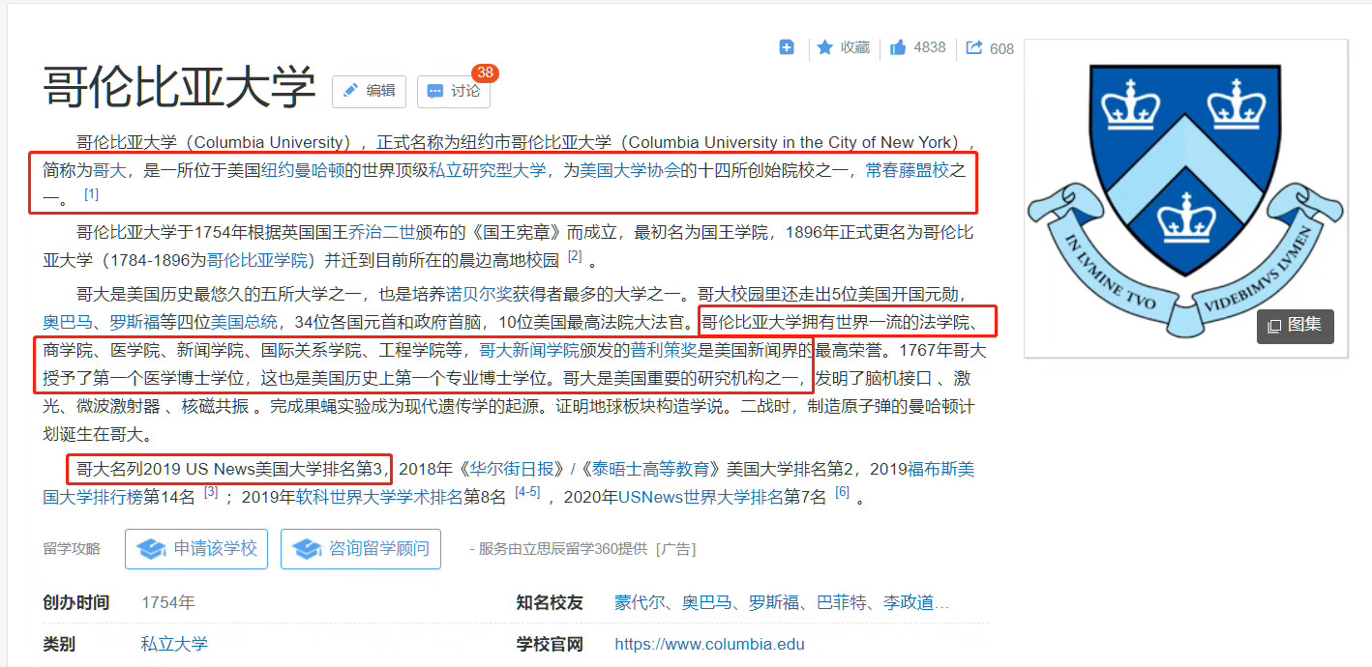Click the 咨询留学顾问 button
Viewport: 1372px width, 667px height.
click(361, 549)
